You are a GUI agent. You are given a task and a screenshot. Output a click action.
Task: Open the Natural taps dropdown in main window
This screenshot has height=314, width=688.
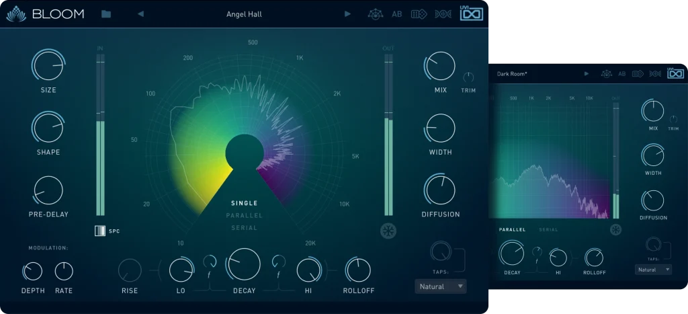(x=440, y=286)
